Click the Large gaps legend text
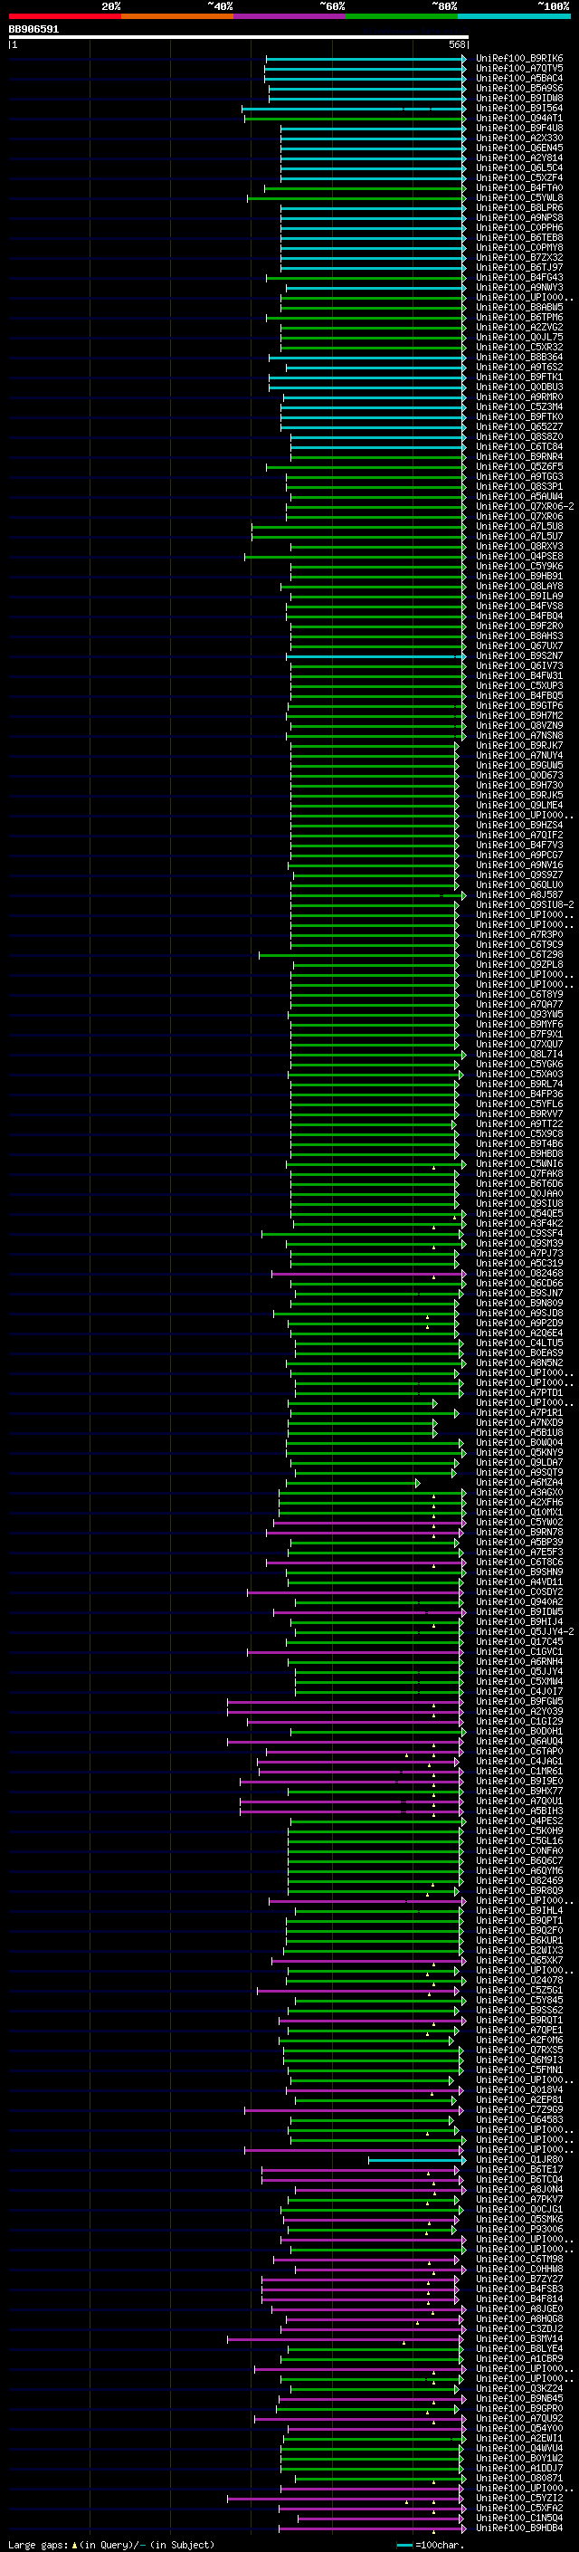The width and height of the screenshot is (579, 2552). tap(112, 2544)
